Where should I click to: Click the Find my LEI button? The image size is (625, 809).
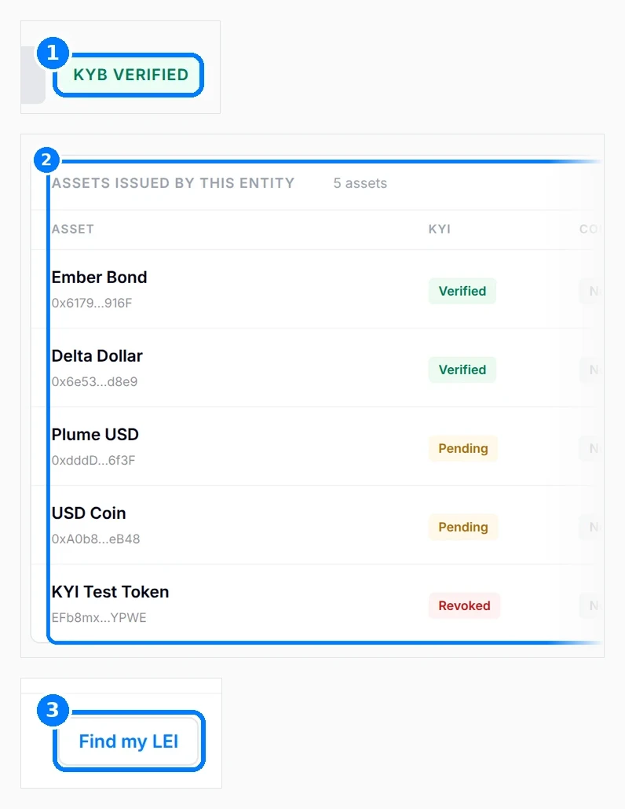(x=129, y=741)
